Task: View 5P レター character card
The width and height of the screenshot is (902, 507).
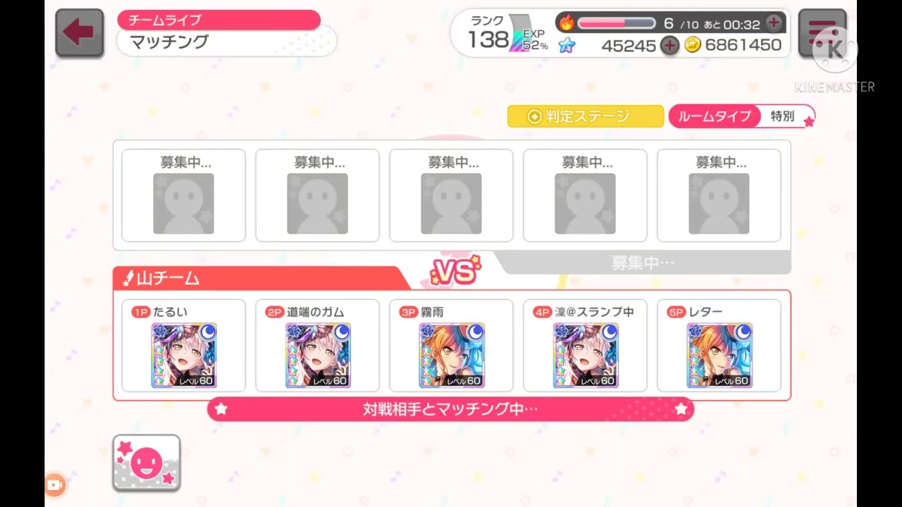Action: click(x=719, y=356)
